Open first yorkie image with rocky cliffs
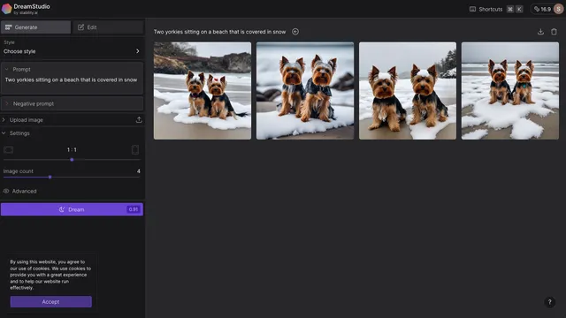Image resolution: width=566 pixels, height=318 pixels. pos(203,91)
